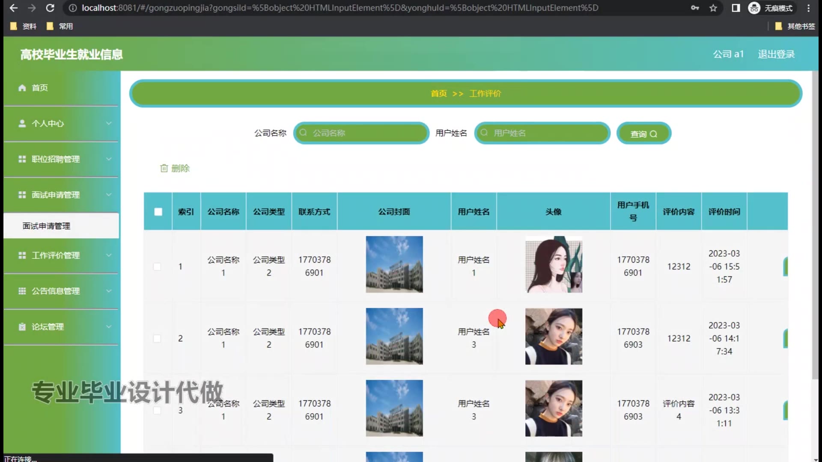Screen dimensions: 822x462
Task: Click the person icon beside 个人中心
Action: pyautogui.click(x=22, y=124)
